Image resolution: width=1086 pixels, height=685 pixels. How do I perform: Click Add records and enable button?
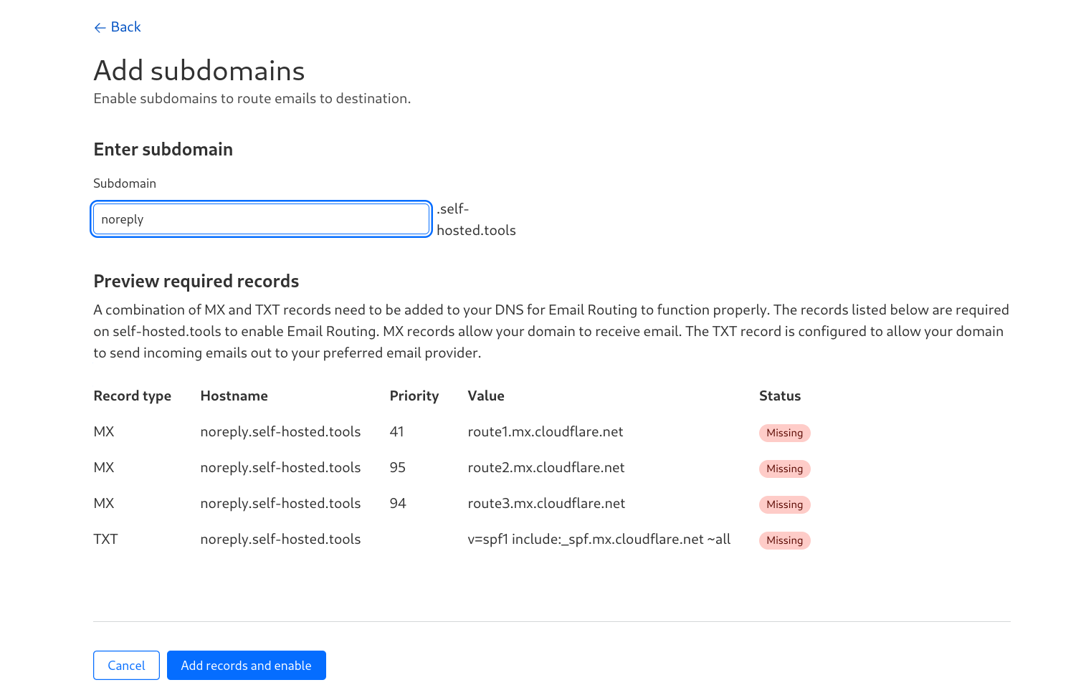click(x=247, y=666)
